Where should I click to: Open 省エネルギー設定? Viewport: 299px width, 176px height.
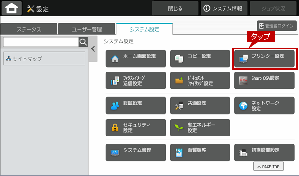[x=200, y=128]
